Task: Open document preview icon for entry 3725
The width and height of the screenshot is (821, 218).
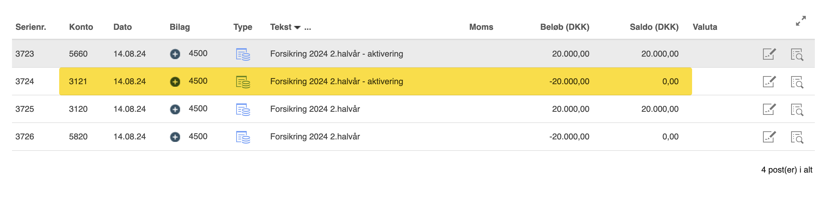Action: click(797, 110)
